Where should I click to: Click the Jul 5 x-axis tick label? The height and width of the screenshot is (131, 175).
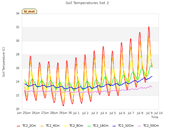pos(113,113)
